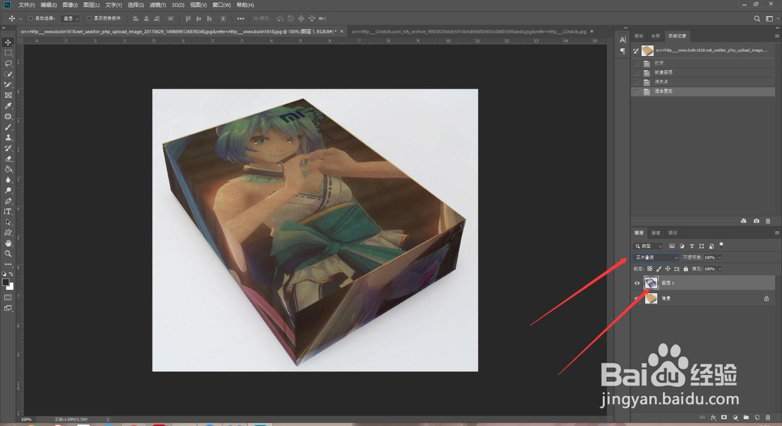Select the Hand tool
The width and height of the screenshot is (782, 426).
click(x=8, y=243)
